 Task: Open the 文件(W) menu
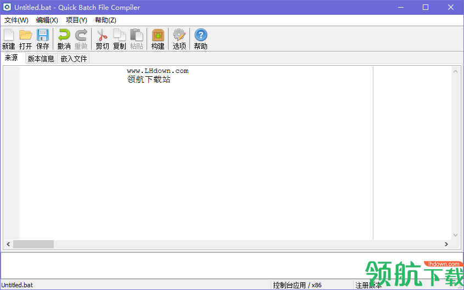coord(16,20)
